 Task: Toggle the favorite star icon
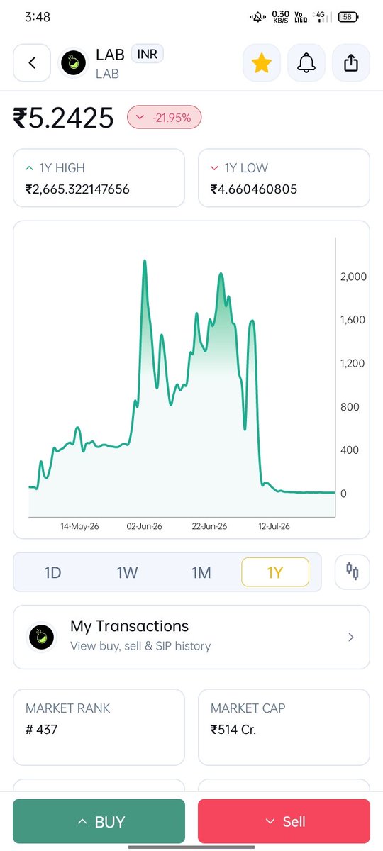coord(262,63)
